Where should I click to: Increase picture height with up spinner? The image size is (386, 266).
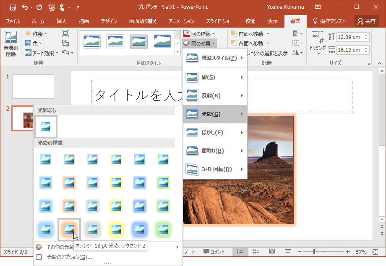tap(366, 35)
